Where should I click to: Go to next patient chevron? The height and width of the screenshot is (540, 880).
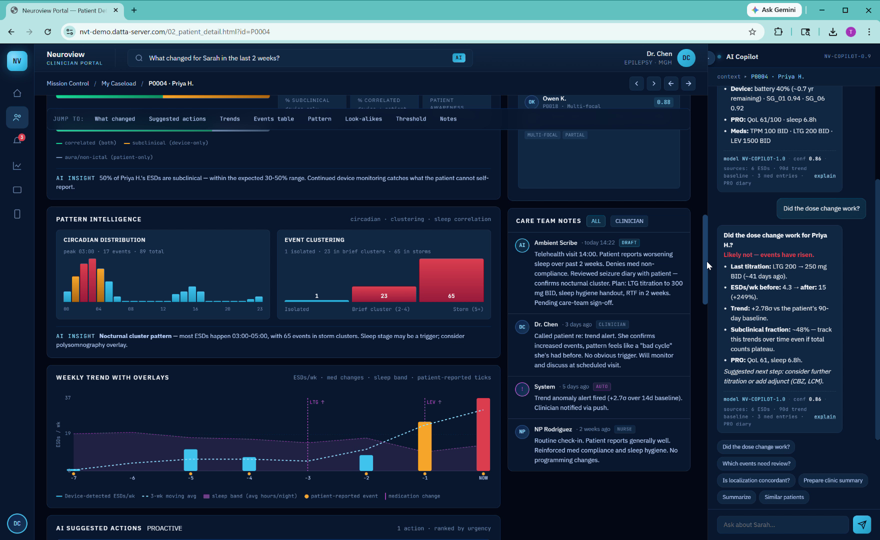[653, 83]
